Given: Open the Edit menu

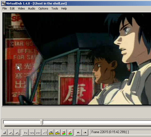Looking at the screenshot, I should click(x=12, y=8).
